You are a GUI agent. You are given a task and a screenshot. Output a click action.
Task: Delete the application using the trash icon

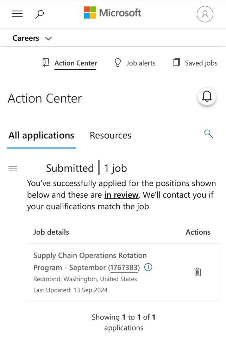click(197, 272)
